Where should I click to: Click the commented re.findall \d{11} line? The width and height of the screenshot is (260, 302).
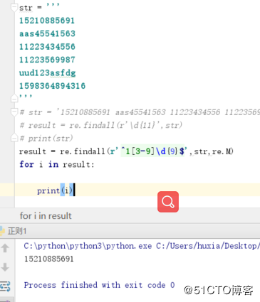pyautogui.click(x=101, y=125)
